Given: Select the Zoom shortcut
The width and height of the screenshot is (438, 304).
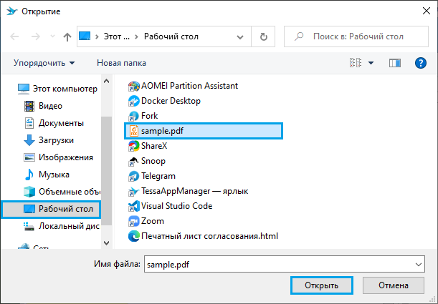Looking at the screenshot, I should pyautogui.click(x=152, y=221).
